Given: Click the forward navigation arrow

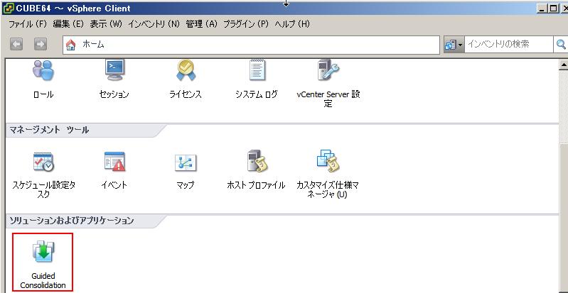Looking at the screenshot, I should tap(41, 45).
